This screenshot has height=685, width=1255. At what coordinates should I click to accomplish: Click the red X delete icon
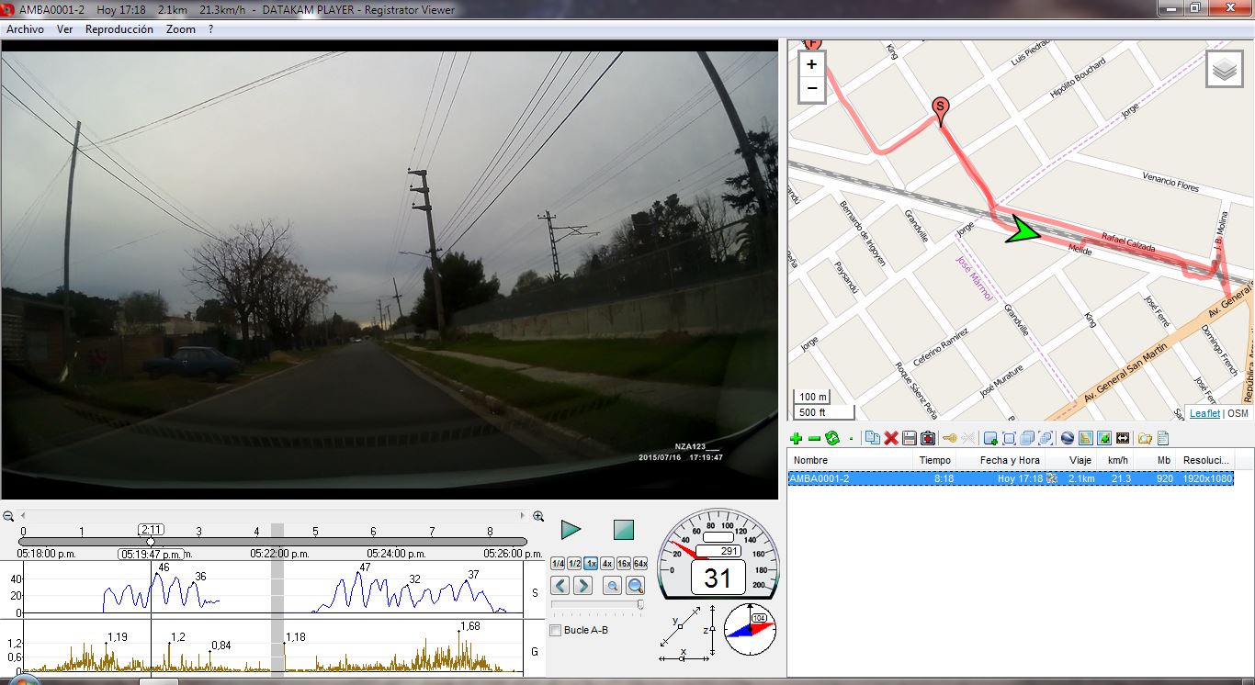pyautogui.click(x=890, y=439)
